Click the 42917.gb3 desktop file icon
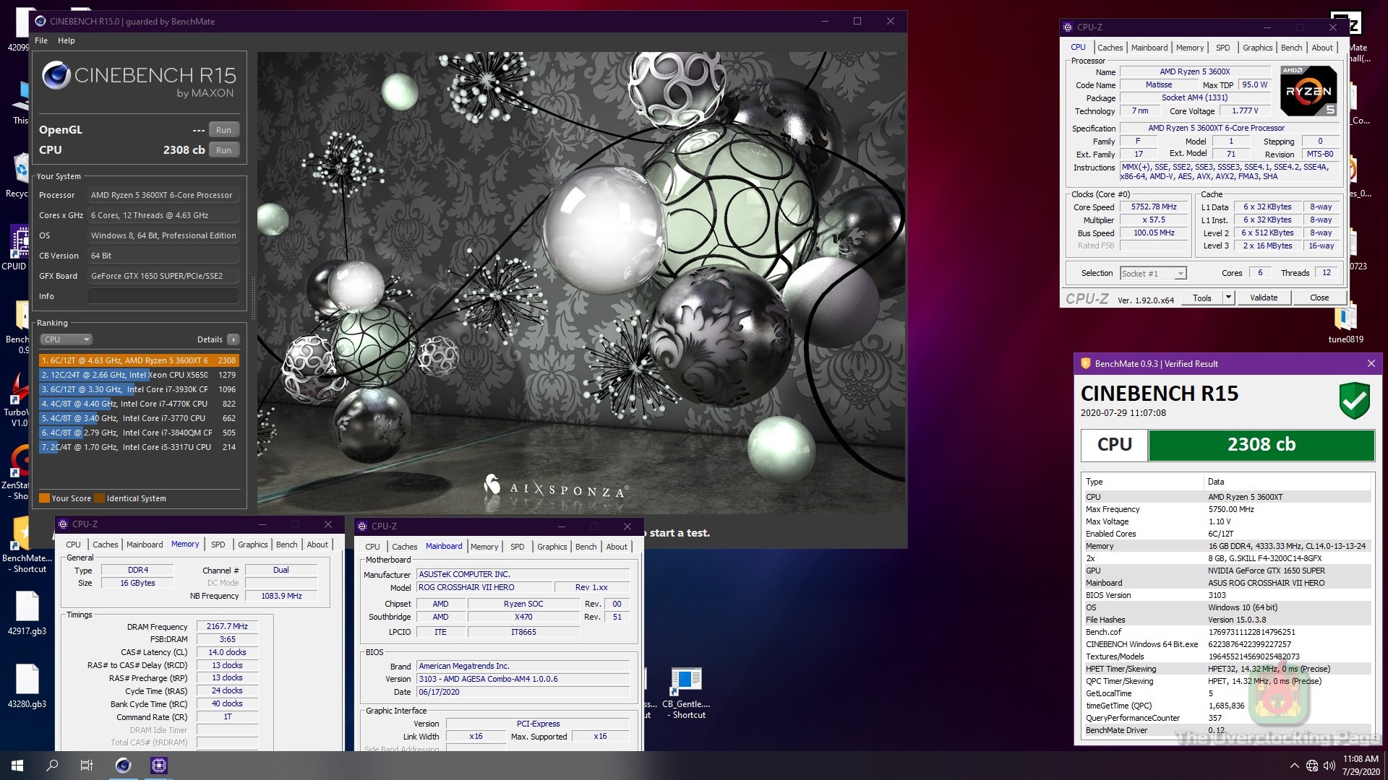 coord(27,607)
